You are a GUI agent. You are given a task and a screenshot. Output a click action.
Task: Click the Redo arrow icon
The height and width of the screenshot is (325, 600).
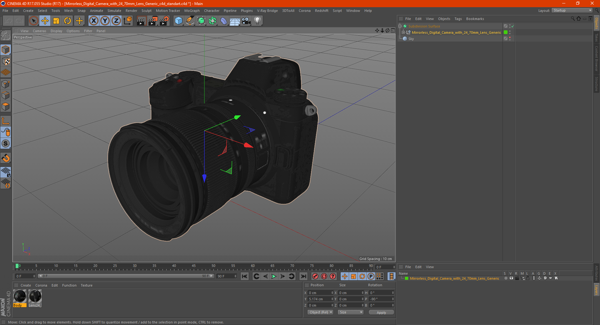19,21
